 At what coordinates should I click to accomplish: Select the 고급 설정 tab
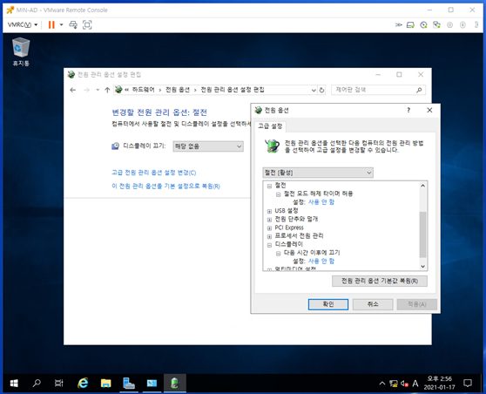[x=270, y=126]
